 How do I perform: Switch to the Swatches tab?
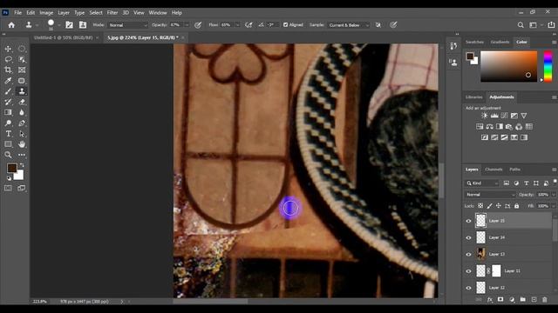[x=474, y=42]
